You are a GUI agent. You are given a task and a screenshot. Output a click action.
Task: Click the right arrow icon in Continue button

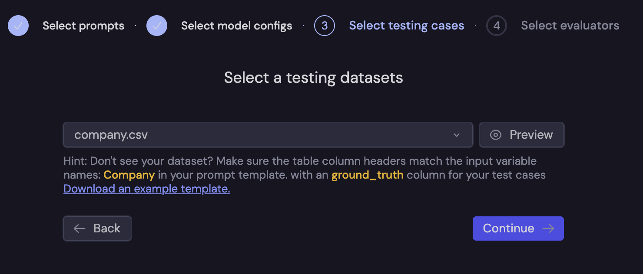[549, 228]
